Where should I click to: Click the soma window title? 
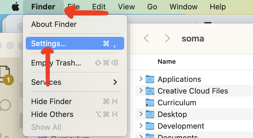pyautogui.click(x=193, y=39)
